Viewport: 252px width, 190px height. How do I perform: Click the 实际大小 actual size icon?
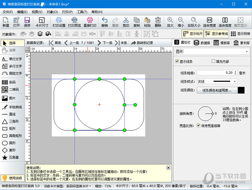(x=194, y=22)
